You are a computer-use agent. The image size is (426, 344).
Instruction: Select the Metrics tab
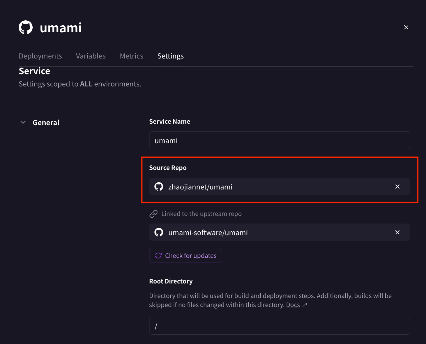[131, 56]
